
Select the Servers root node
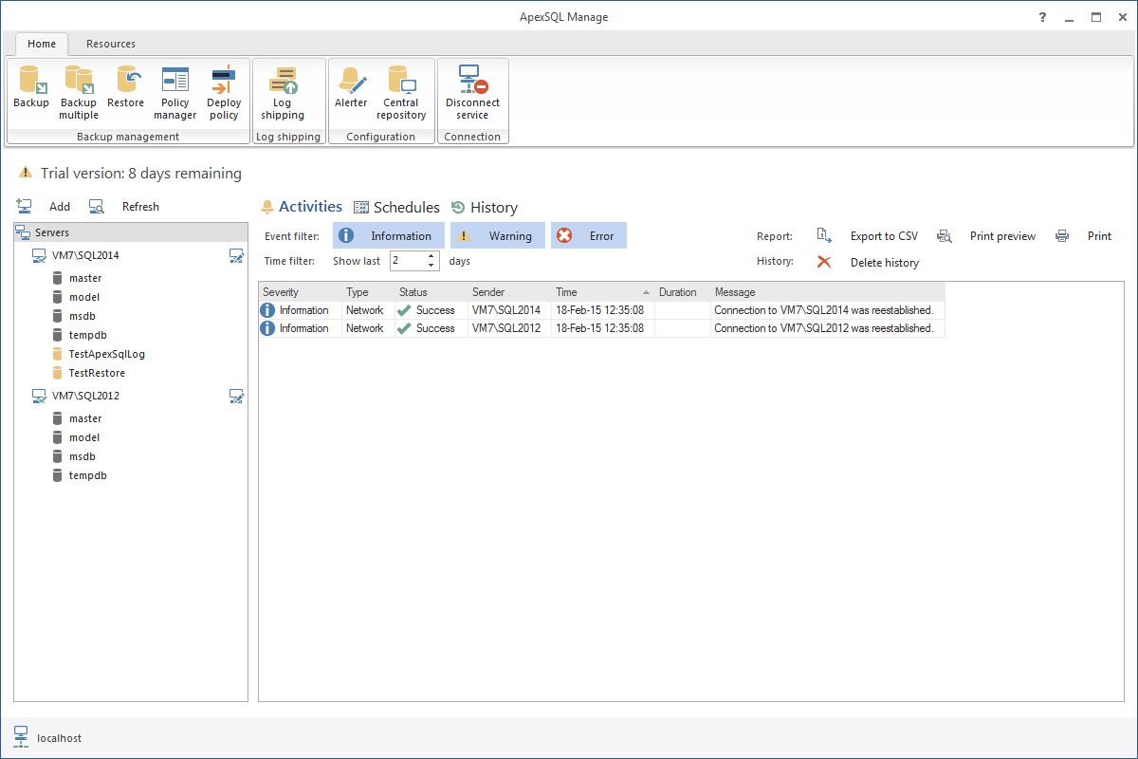point(131,232)
